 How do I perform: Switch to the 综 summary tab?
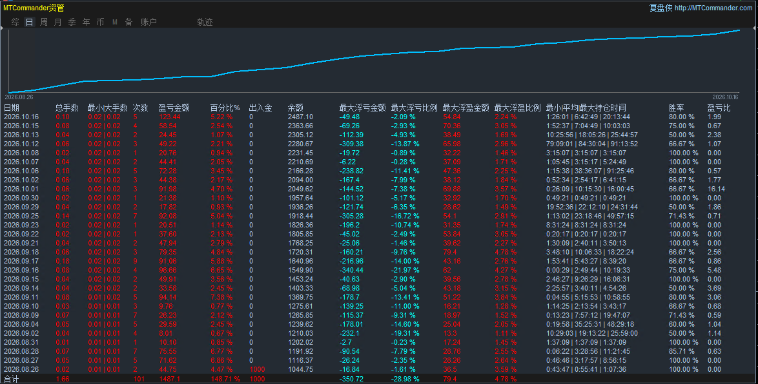(15, 22)
